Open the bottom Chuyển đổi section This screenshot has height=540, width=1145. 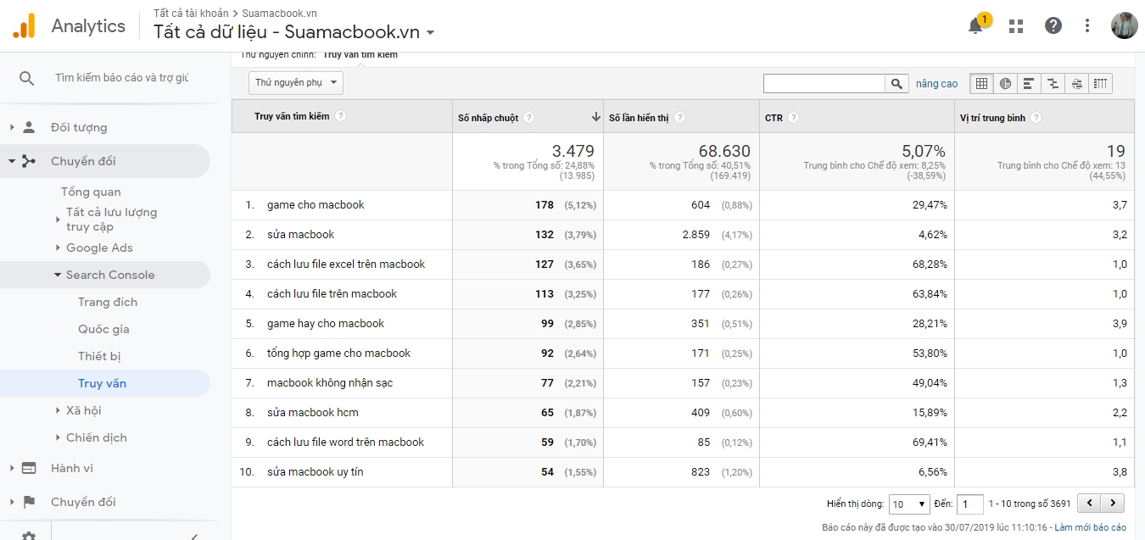pyautogui.click(x=83, y=502)
